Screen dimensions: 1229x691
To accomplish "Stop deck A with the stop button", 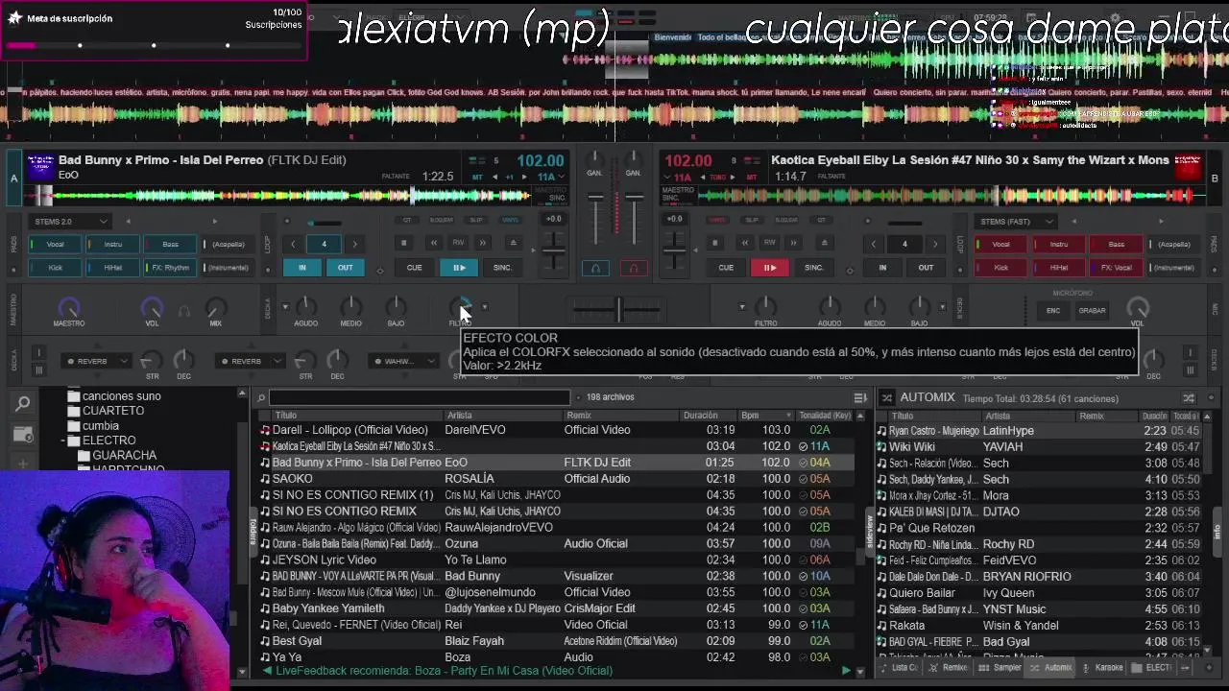I will point(403,244).
